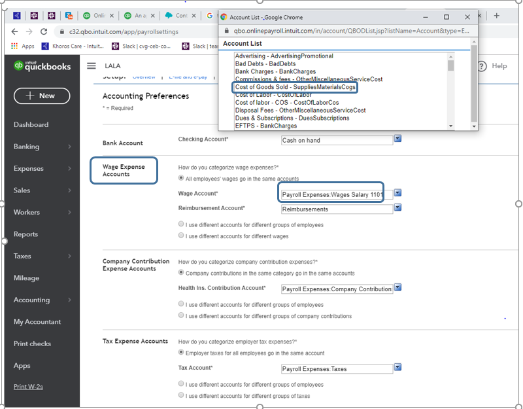The height and width of the screenshot is (409, 523).
Task: Open Reports in the sidebar
Action: (25, 234)
